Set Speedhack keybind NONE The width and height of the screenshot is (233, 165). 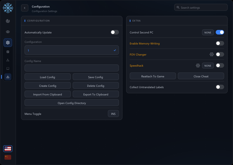(208, 66)
